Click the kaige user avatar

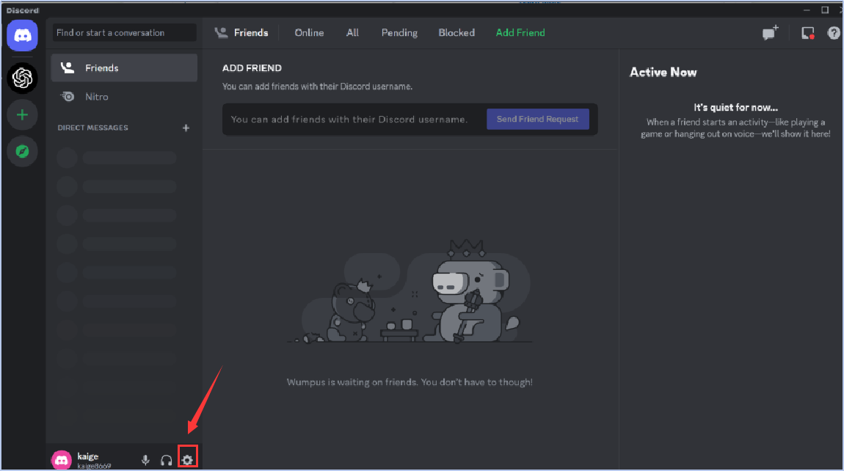pos(62,460)
